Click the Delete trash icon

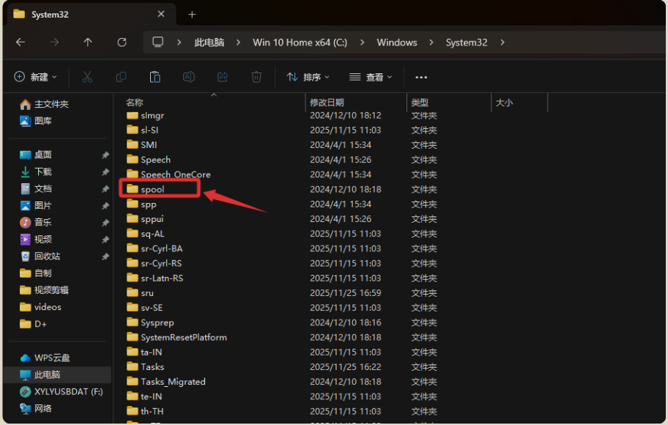point(256,77)
